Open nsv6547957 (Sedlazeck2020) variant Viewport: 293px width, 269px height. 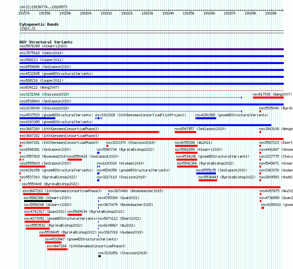click(x=200, y=129)
